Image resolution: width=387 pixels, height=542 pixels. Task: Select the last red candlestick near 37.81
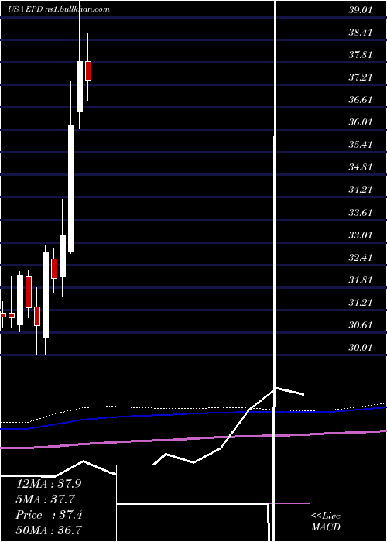click(x=88, y=71)
